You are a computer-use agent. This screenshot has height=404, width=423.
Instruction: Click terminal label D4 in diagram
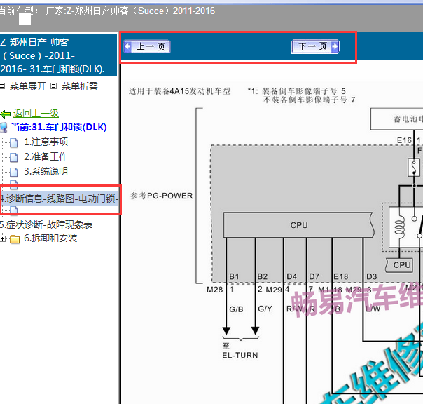[x=291, y=276]
